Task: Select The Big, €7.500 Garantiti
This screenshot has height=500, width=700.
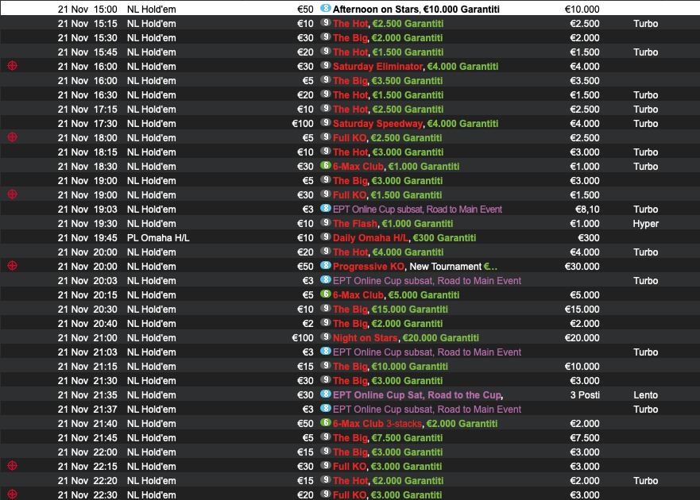Action: pos(388,437)
